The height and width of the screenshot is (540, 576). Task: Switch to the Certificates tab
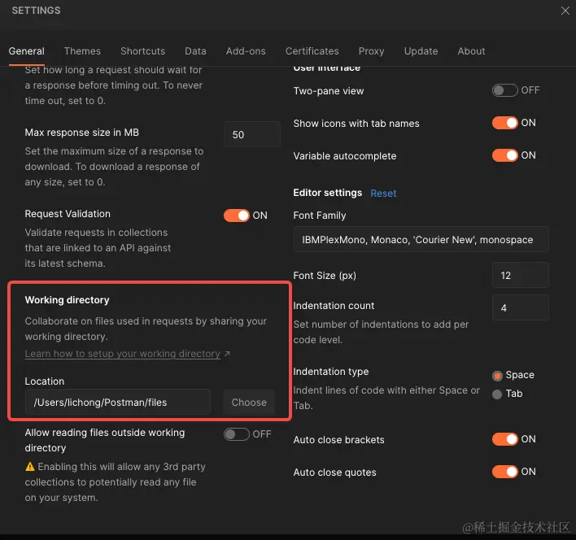coord(312,51)
